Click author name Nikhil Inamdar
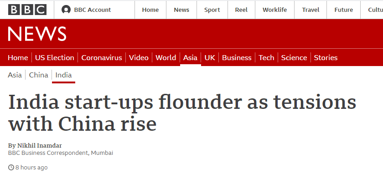This screenshot has height=174, width=383. (39, 146)
